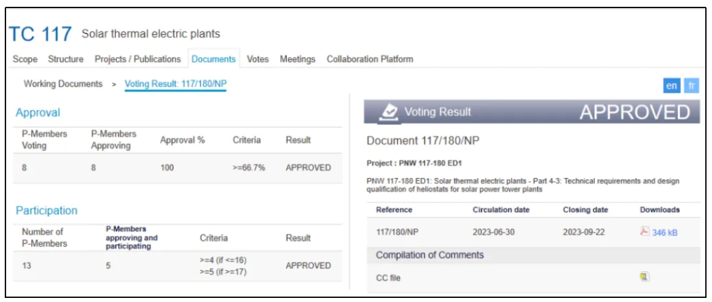Click the APPROVED banner text
This screenshot has width=712, height=302.
pos(634,112)
